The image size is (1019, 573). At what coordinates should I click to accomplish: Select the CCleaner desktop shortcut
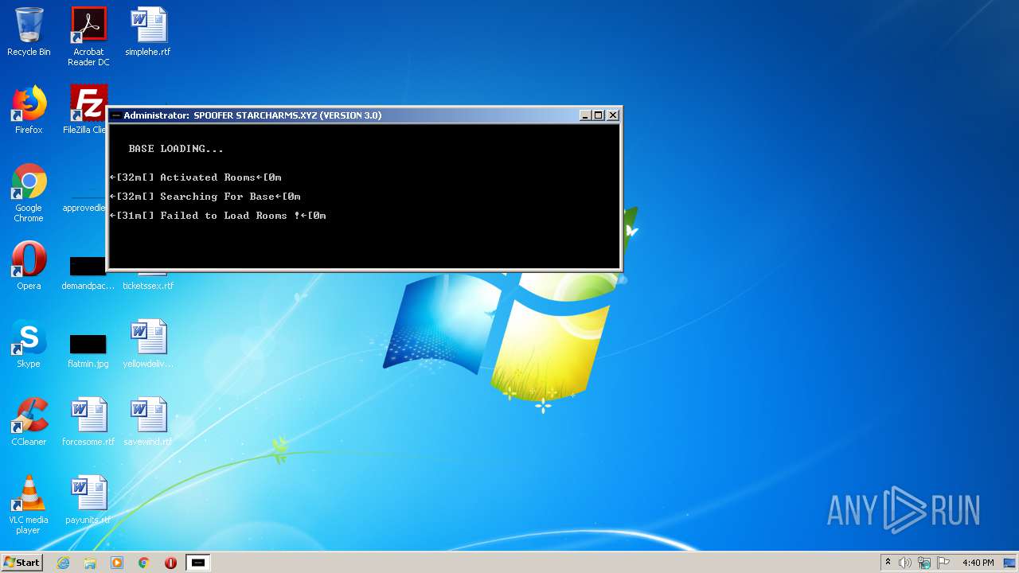(x=29, y=422)
